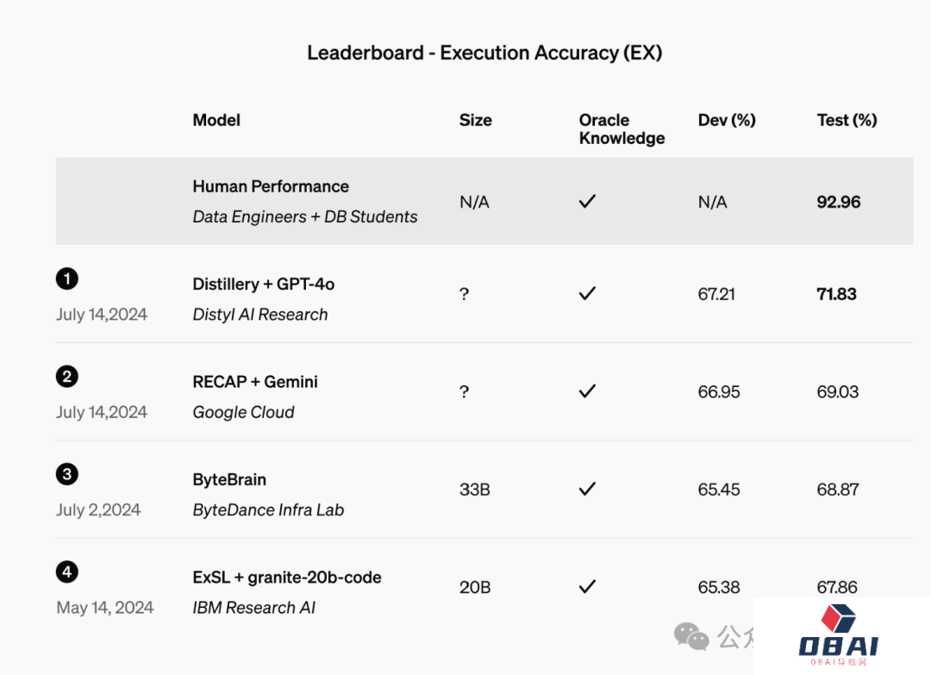931x675 pixels.
Task: Click Distillery + GPT-4o oracle checkmark
Action: (587, 294)
